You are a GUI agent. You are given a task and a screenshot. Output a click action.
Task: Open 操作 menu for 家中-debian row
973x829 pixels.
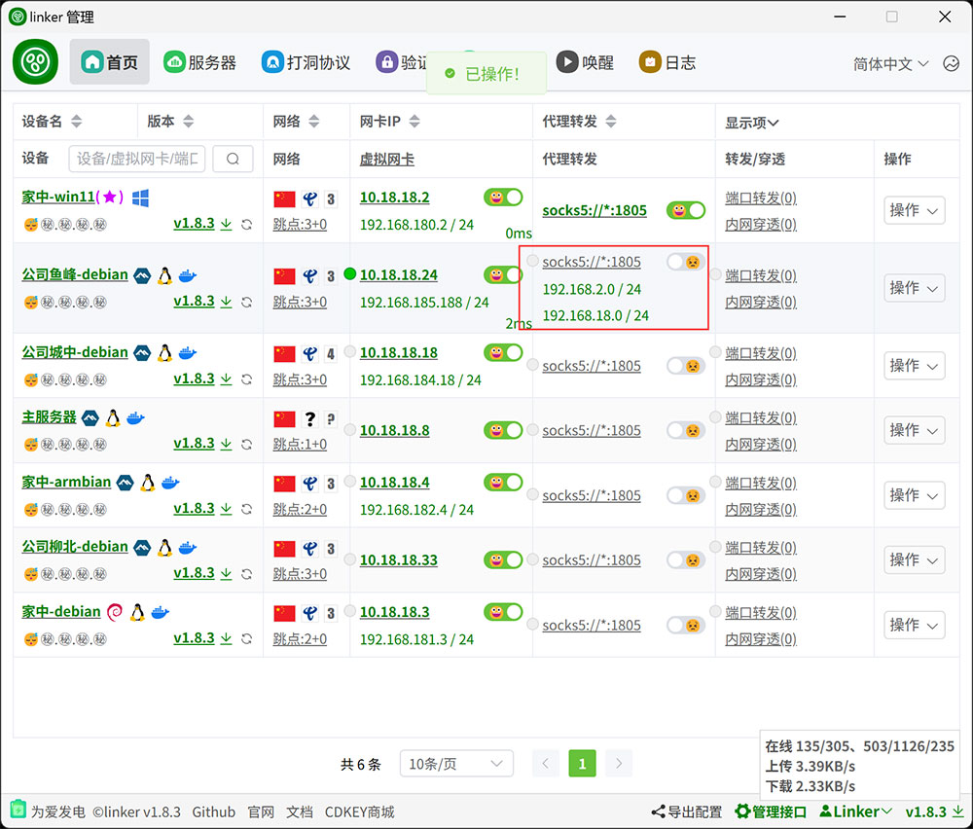[x=914, y=625]
